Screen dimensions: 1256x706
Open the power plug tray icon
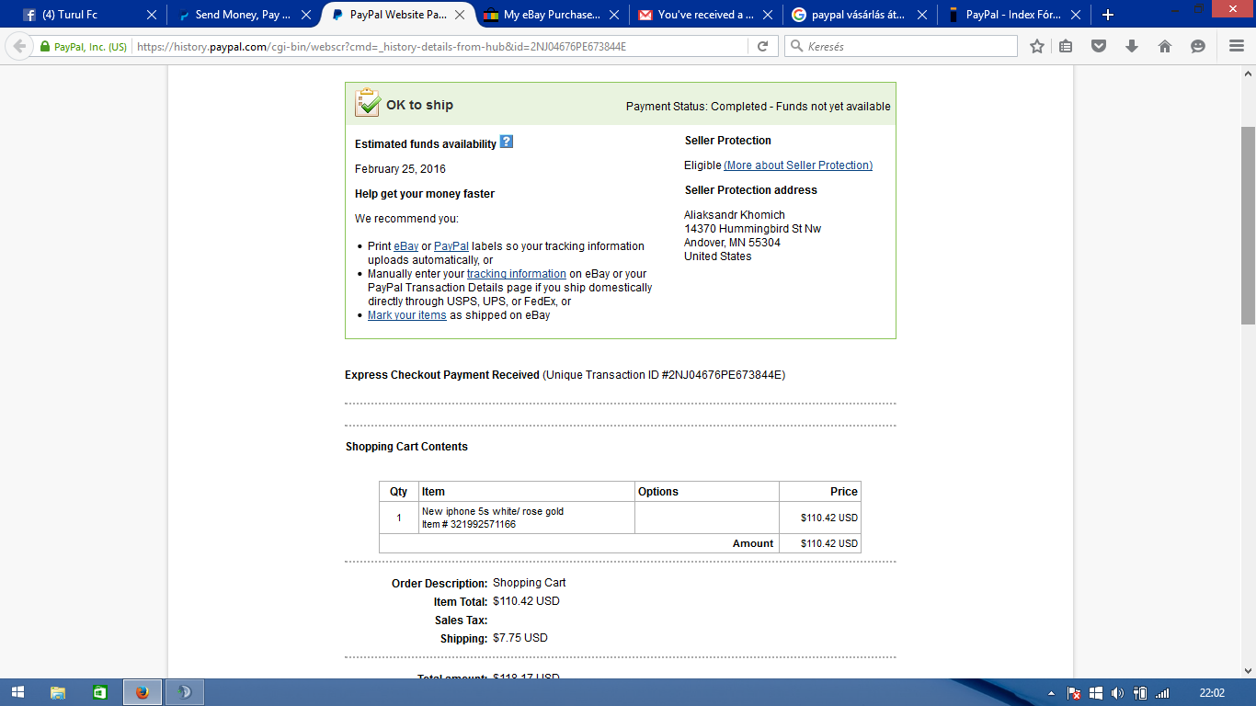point(1140,693)
